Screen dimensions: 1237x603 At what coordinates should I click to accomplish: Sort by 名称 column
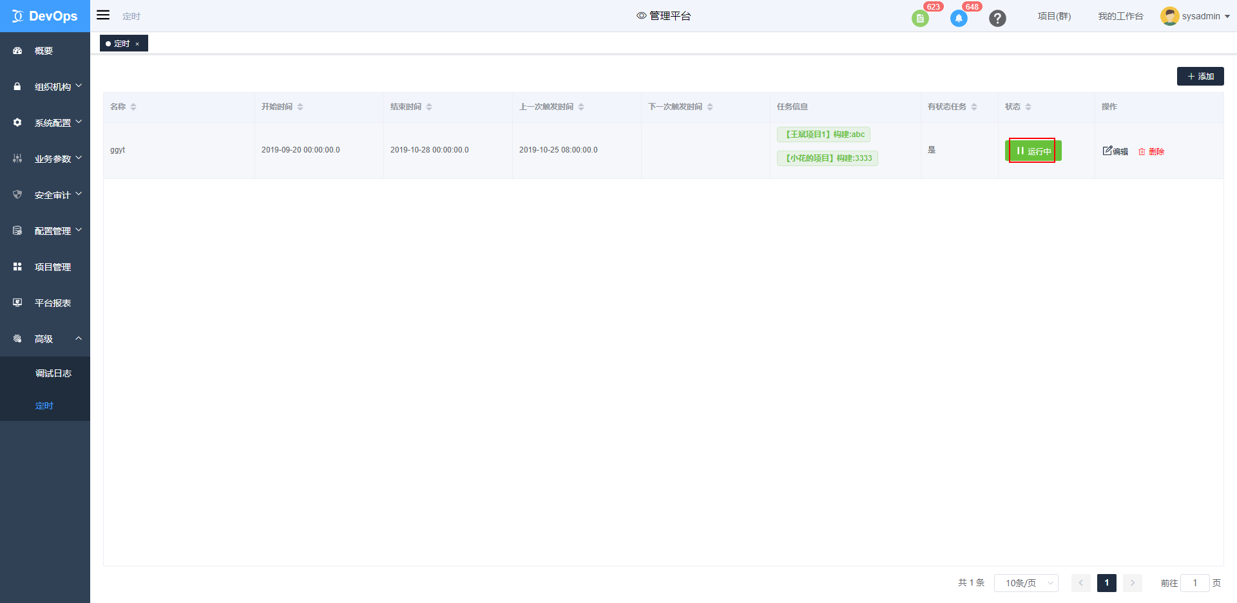(x=133, y=107)
